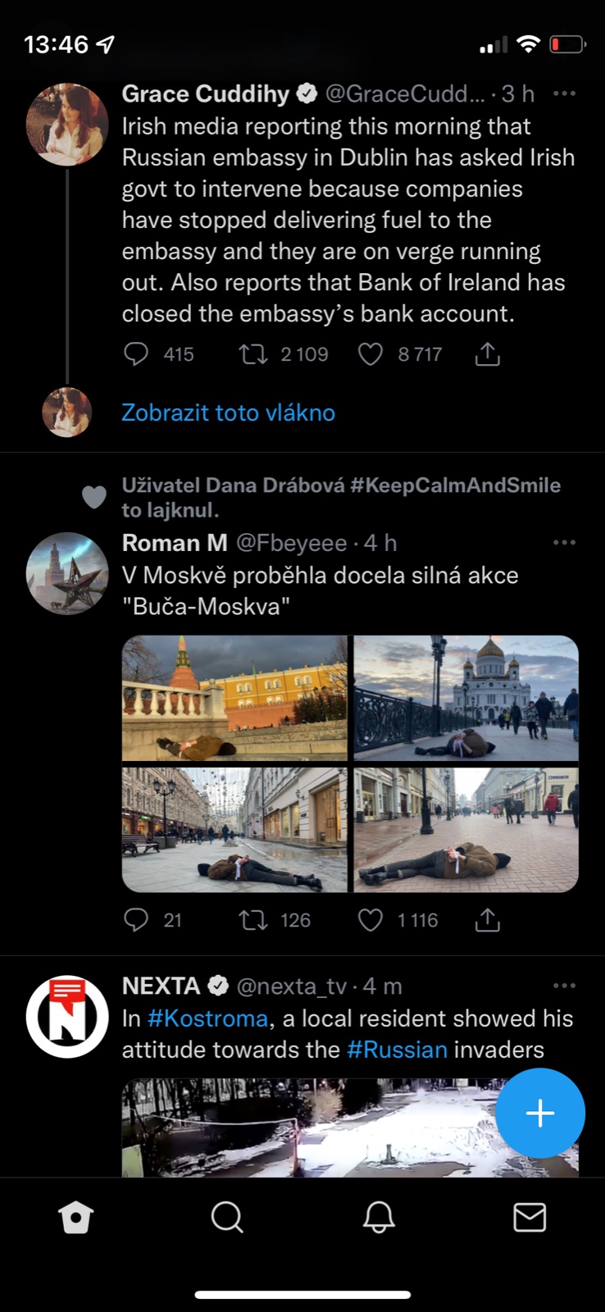This screenshot has height=1312, width=605.
Task: Tap 'Zobrazit toto vlákno' link
Action: tap(228, 412)
